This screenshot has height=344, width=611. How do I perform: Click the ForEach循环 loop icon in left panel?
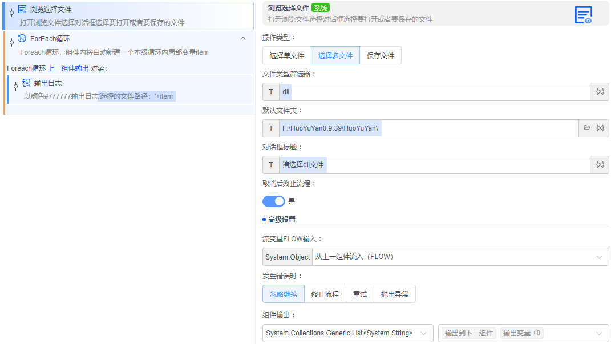tap(22, 38)
